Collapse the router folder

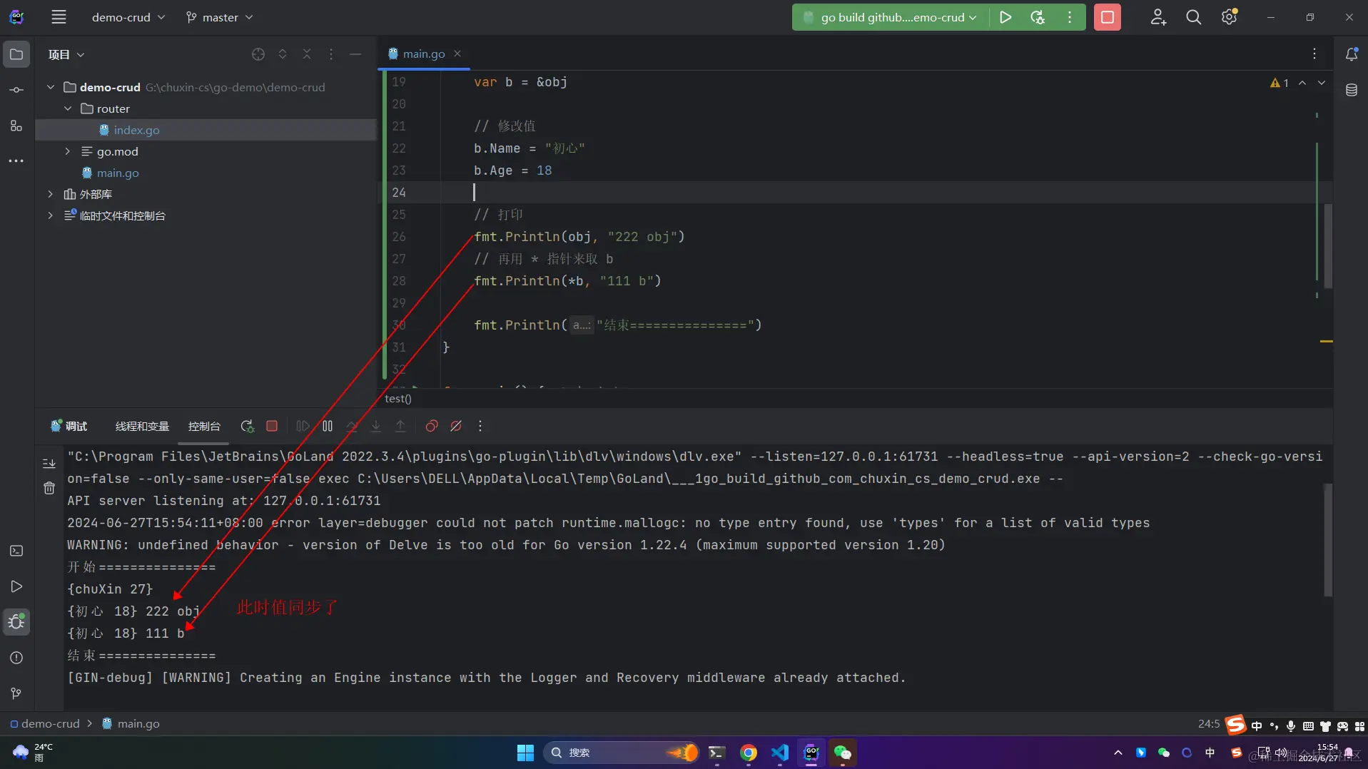coord(68,108)
